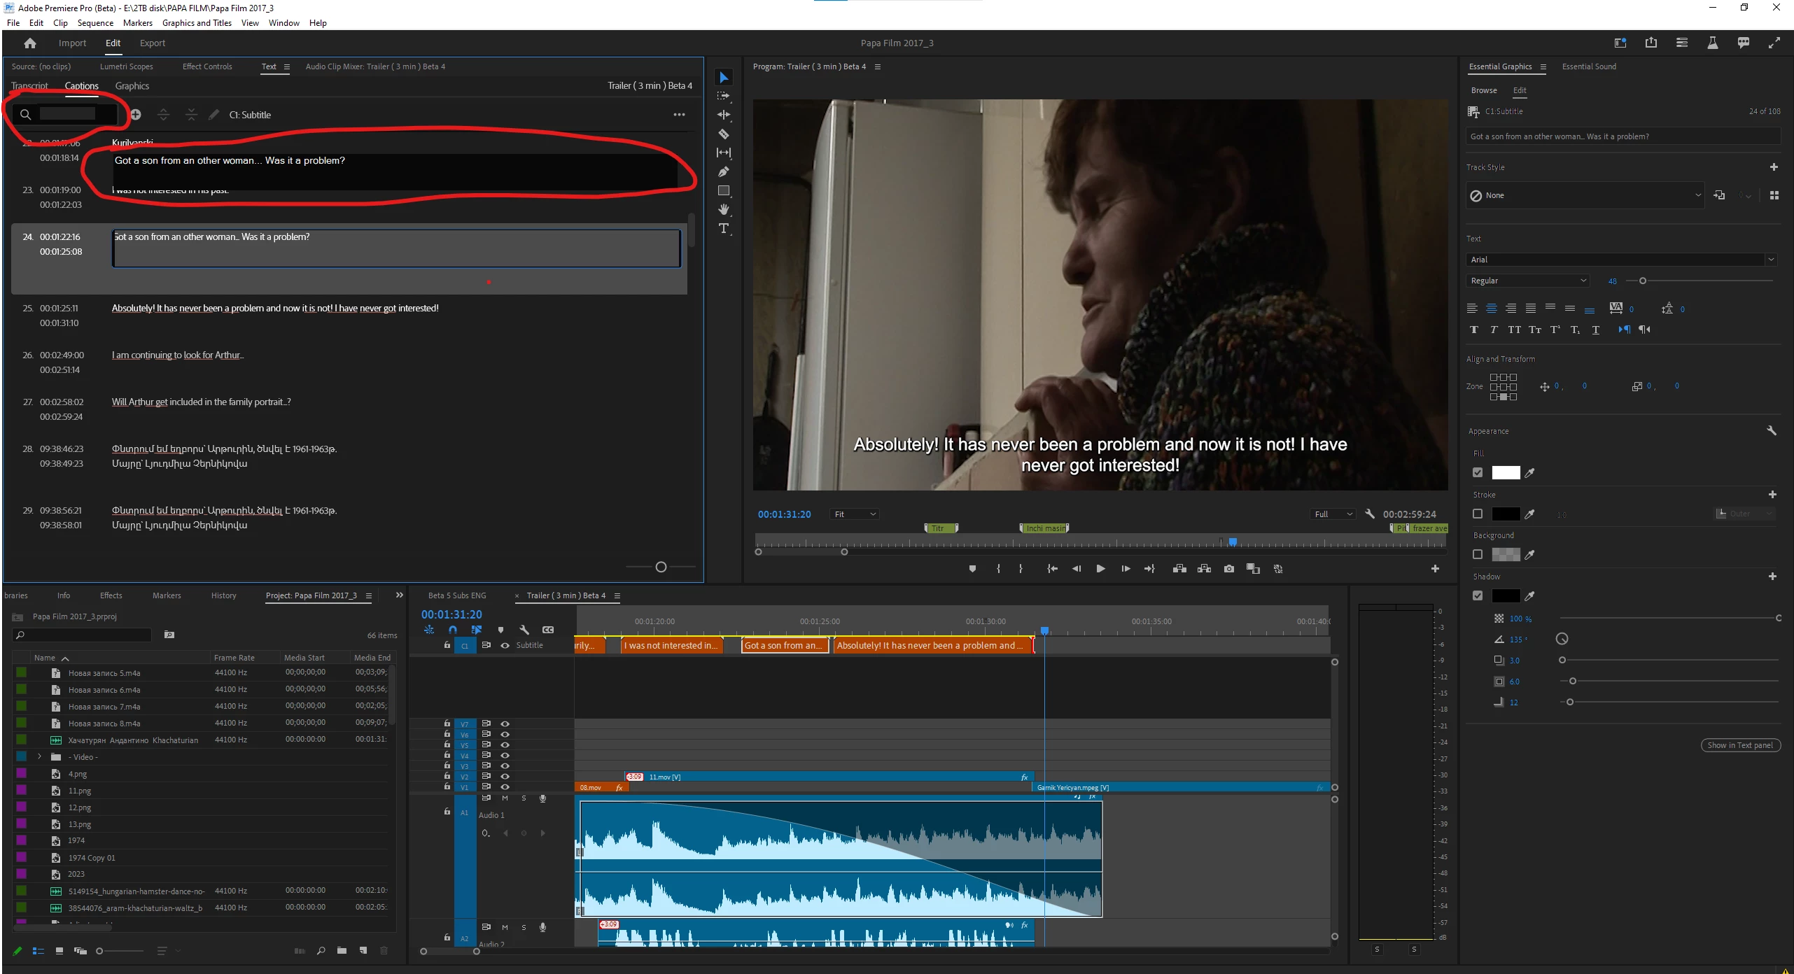Click the Home icon
This screenshot has height=974, width=1794.
(29, 43)
